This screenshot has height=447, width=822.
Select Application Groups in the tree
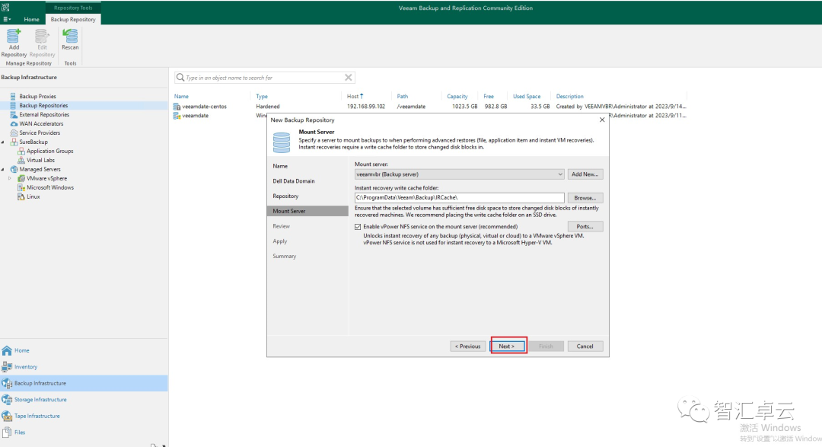pos(49,151)
